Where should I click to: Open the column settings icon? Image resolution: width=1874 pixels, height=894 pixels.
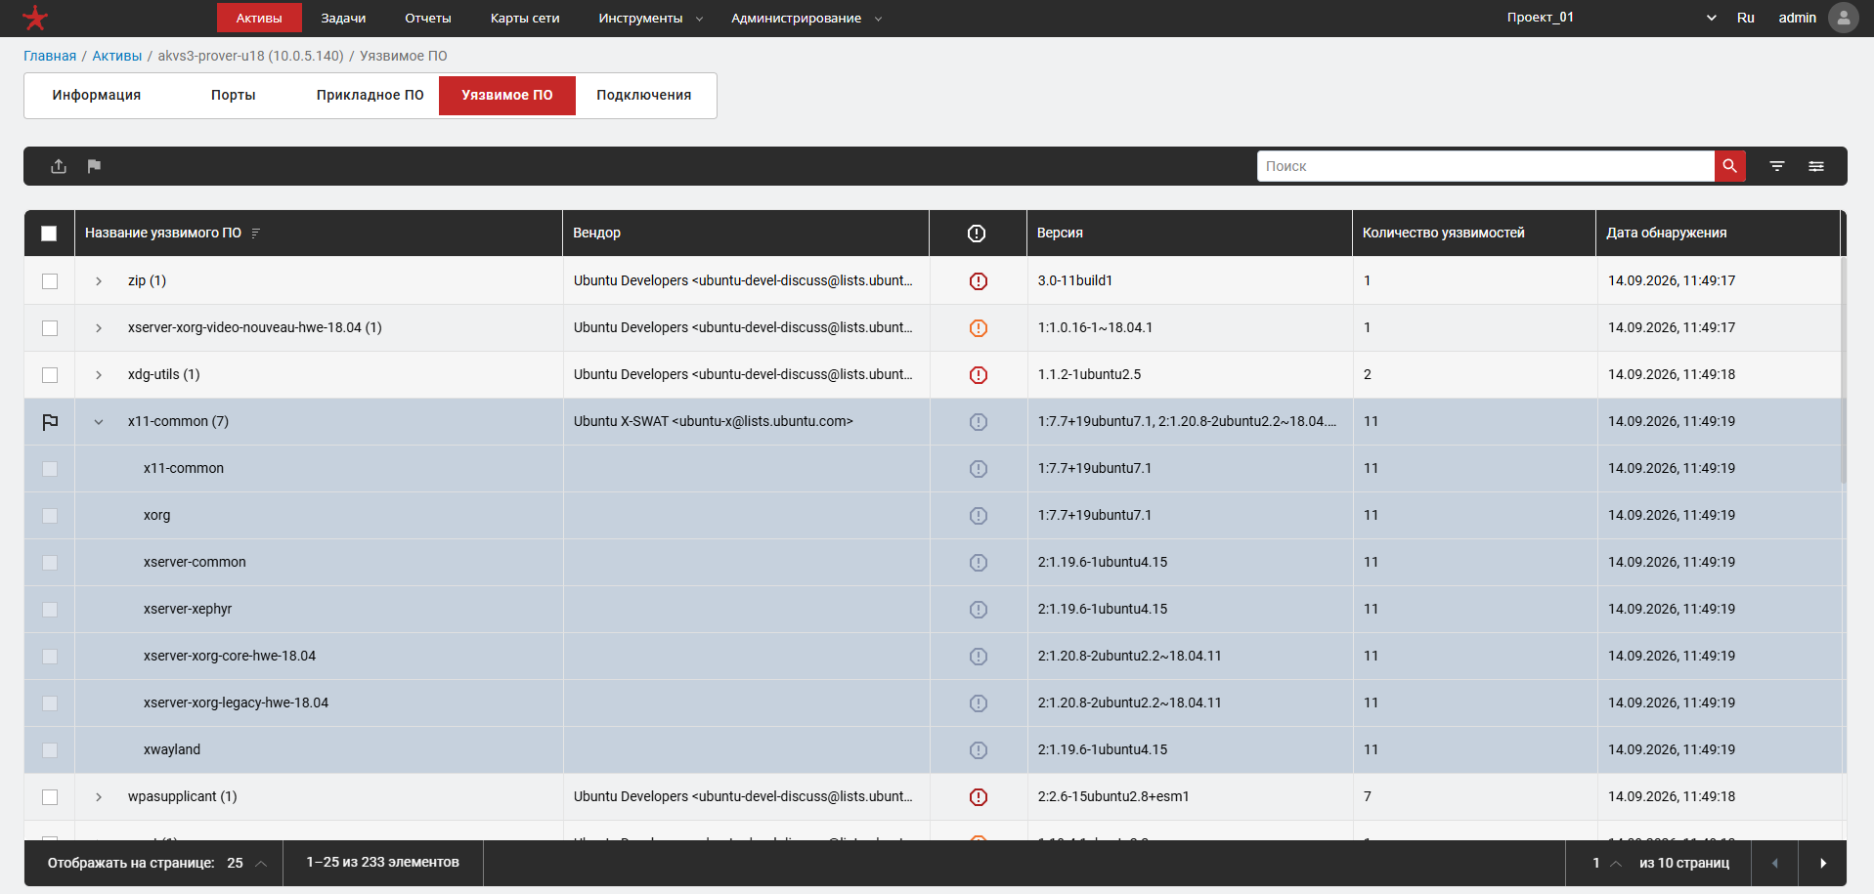(1816, 166)
